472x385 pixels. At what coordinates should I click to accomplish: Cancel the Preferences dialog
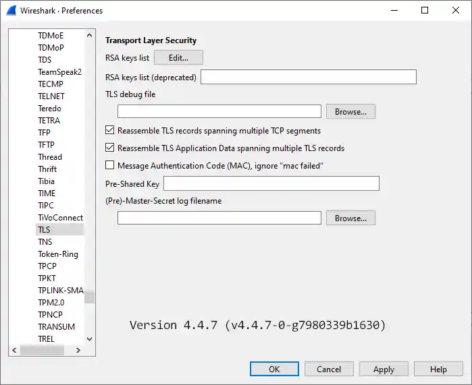(x=329, y=369)
